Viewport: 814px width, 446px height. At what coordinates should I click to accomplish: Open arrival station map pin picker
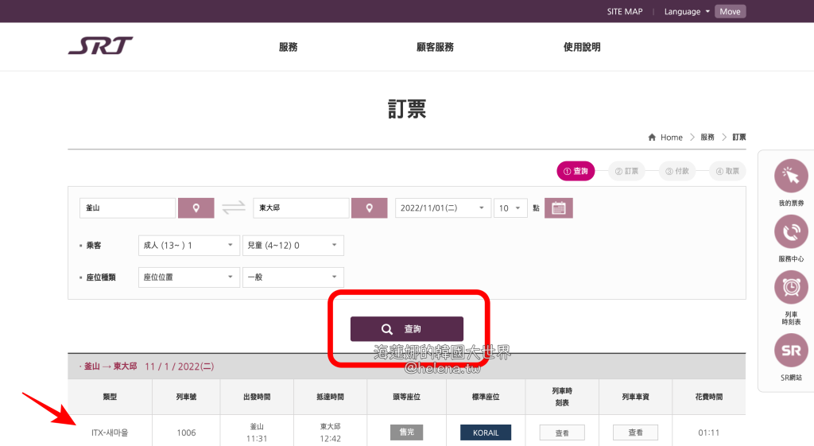pos(369,208)
